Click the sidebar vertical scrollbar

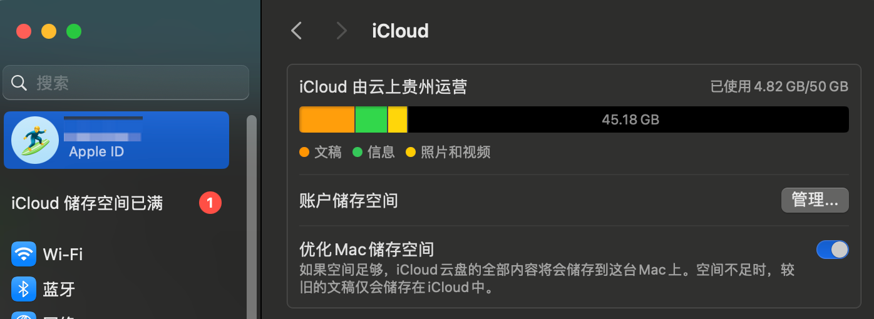[x=252, y=213]
